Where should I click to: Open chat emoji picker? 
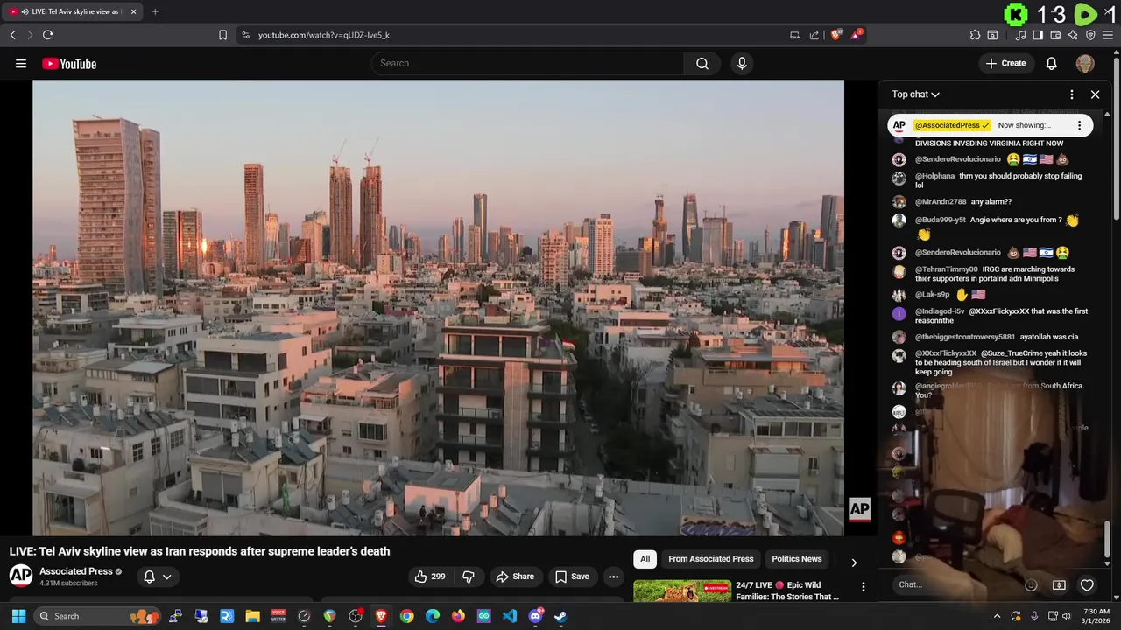pos(1031,584)
